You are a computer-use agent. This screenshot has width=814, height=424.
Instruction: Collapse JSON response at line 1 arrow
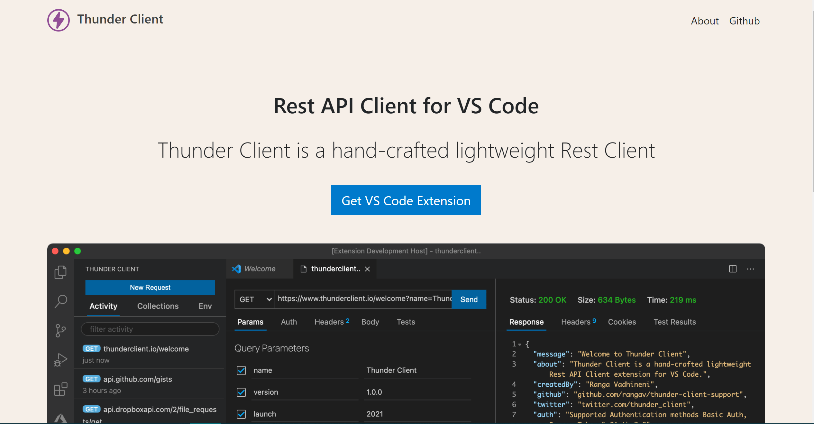coord(520,344)
